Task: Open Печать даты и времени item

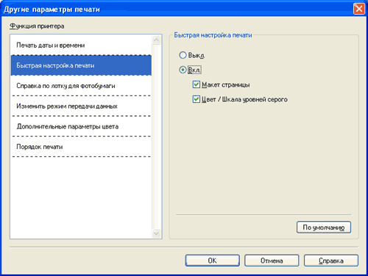Action: (81, 46)
